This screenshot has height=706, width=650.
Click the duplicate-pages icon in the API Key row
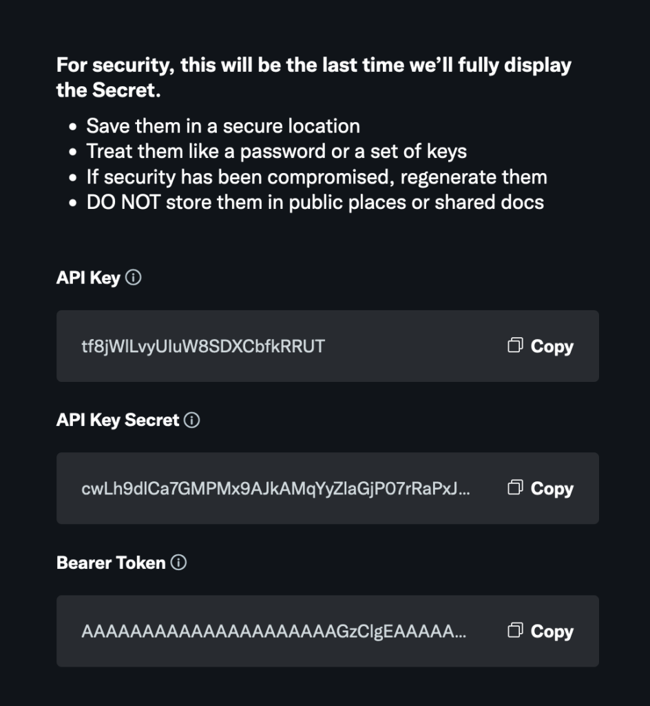515,346
